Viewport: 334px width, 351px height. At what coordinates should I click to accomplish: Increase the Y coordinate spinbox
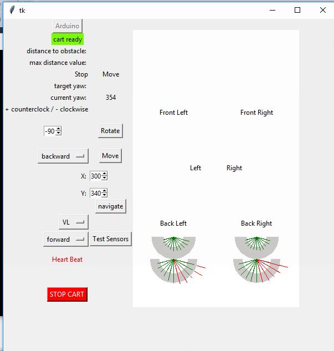[x=104, y=191]
